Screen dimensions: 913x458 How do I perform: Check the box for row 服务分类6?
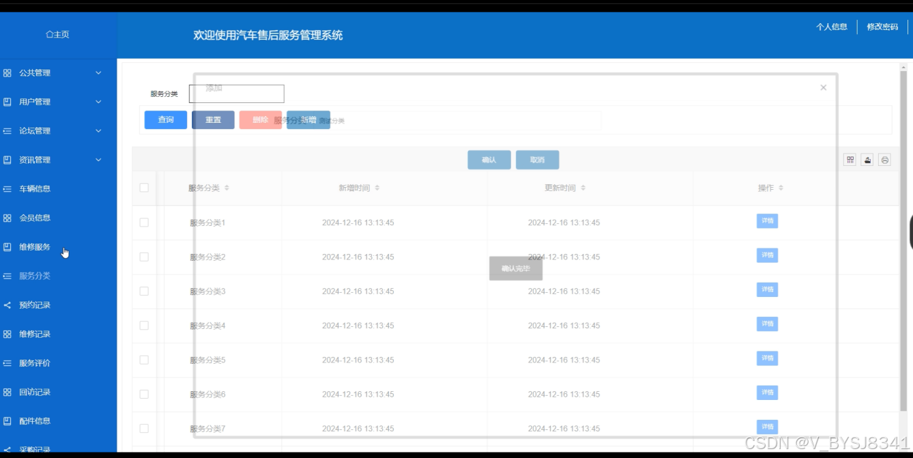tap(144, 394)
